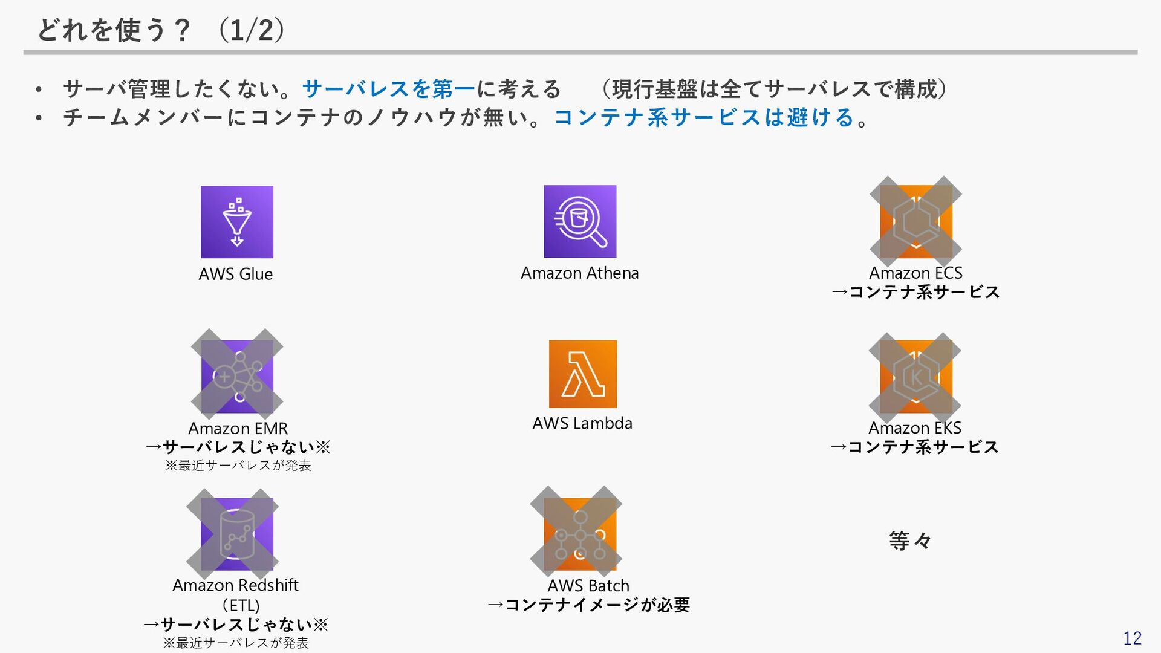Select the 'Amazon Redshift' label

[235, 585]
